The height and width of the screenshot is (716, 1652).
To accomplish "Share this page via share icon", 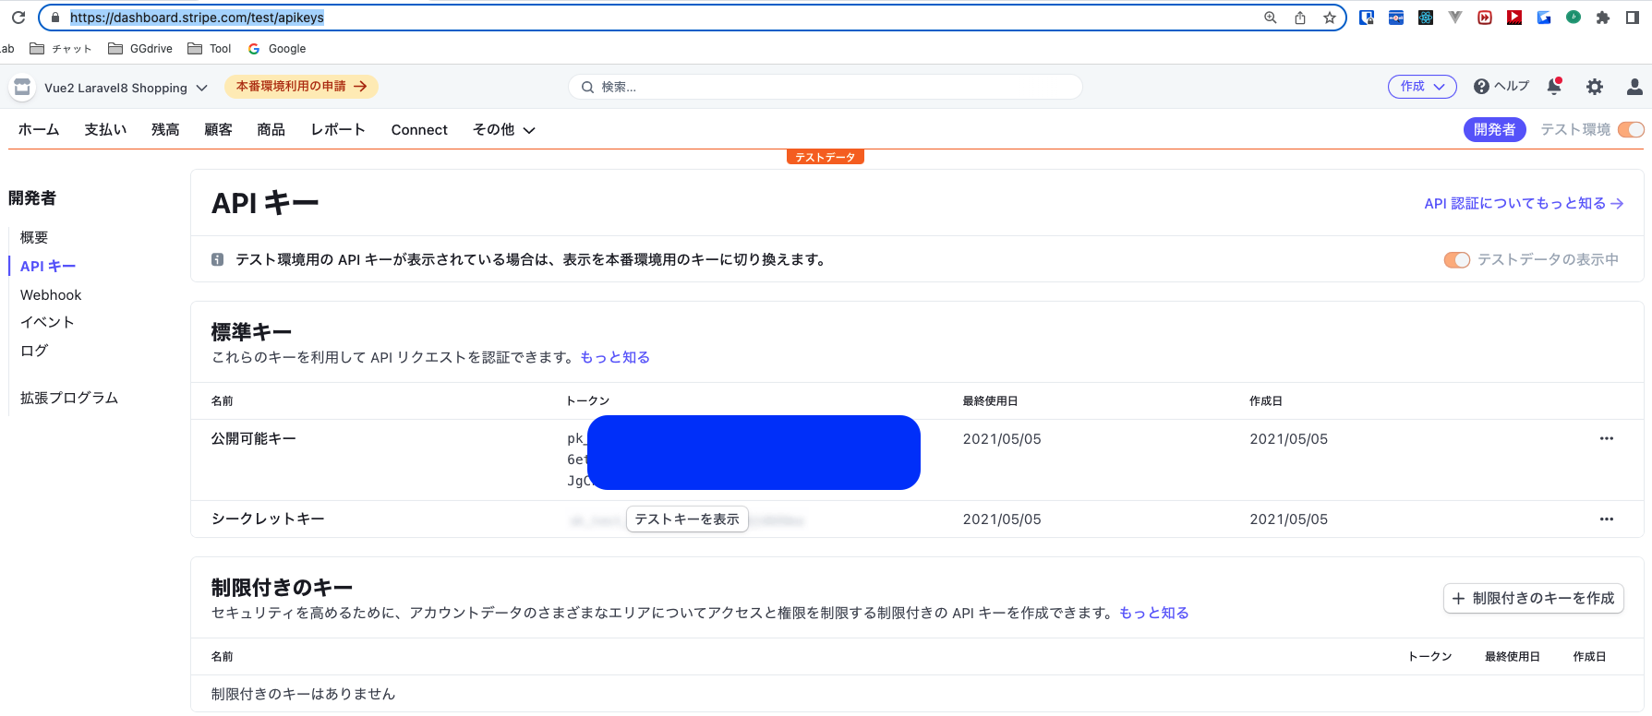I will pyautogui.click(x=1300, y=18).
